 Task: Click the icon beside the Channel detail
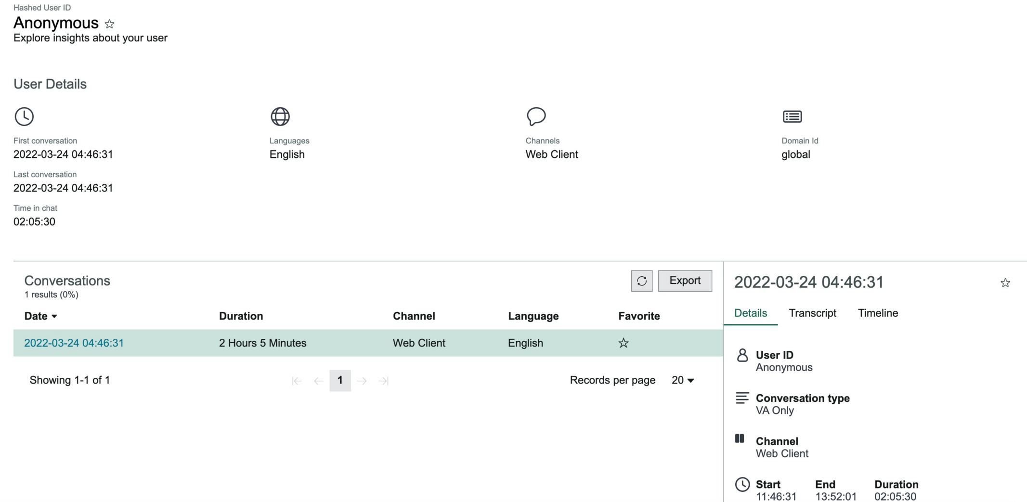coord(740,438)
